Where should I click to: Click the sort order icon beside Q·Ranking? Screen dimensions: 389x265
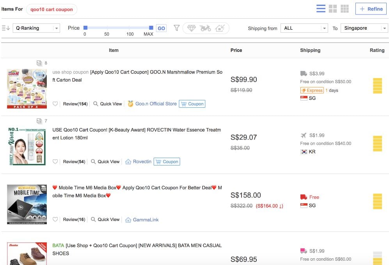(6, 28)
